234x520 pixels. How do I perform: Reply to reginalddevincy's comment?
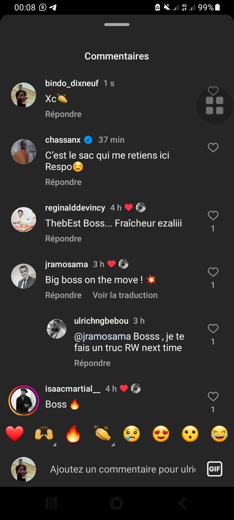tap(63, 239)
